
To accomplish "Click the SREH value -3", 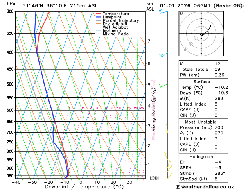I will point(218,168).
